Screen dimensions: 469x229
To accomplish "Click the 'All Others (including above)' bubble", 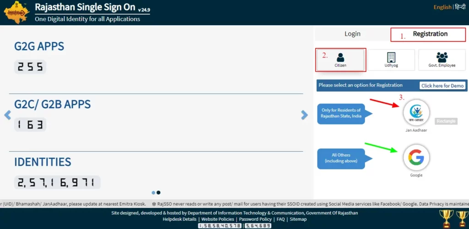I will pos(341,158).
